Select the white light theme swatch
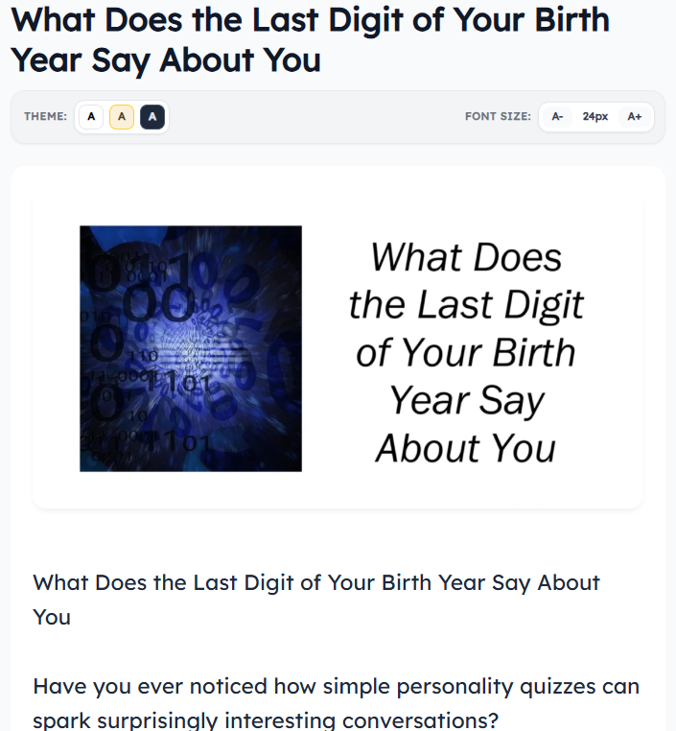This screenshot has width=676, height=731. pyautogui.click(x=91, y=116)
